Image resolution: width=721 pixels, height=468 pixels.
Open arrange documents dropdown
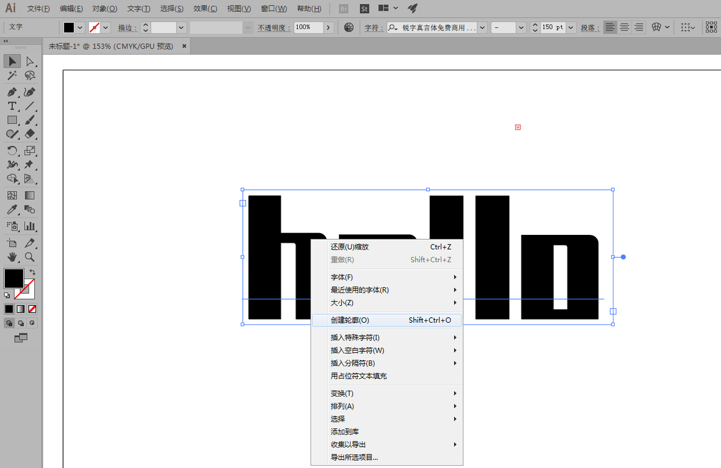(x=388, y=8)
